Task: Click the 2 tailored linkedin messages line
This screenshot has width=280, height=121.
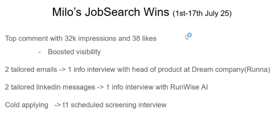Action: pyautogui.click(x=106, y=87)
